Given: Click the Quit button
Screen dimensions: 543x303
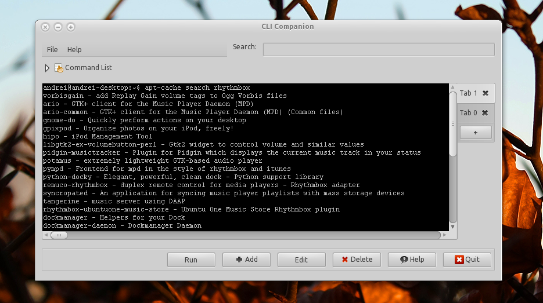Looking at the screenshot, I should point(467,260).
